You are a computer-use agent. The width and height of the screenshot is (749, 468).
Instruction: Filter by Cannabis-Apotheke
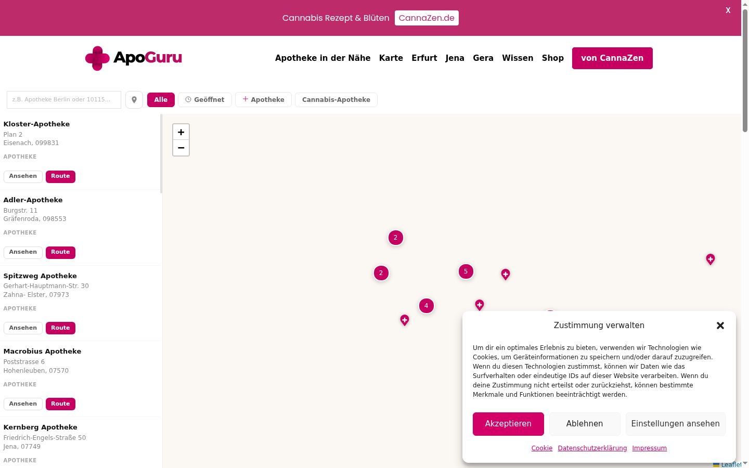click(336, 100)
